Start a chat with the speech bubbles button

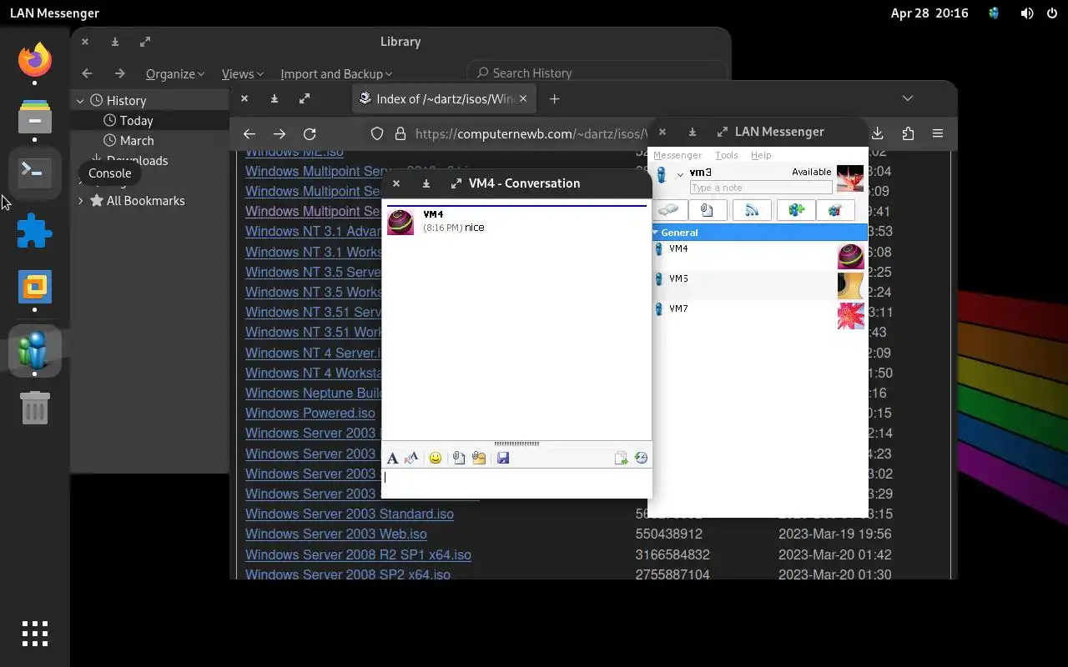click(668, 210)
